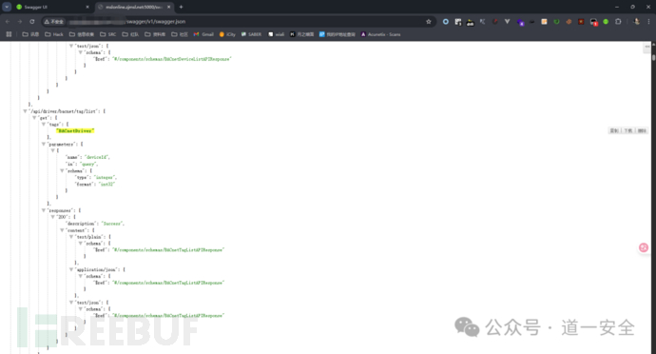This screenshot has height=354, width=656.
Task: Open the Hack bookmarks folder
Action: pos(54,34)
